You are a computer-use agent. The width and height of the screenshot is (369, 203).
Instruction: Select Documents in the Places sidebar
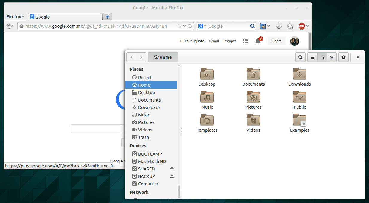151,100
